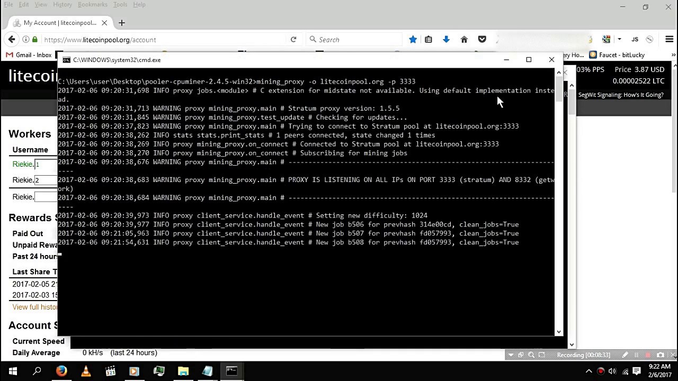Open Firefox Help menu
678x381 pixels.
(x=139, y=4)
